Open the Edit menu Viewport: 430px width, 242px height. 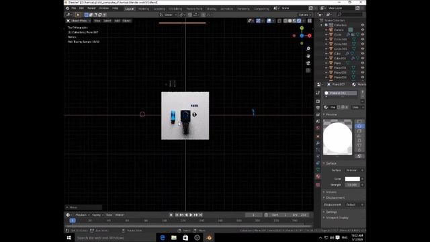[81, 8]
